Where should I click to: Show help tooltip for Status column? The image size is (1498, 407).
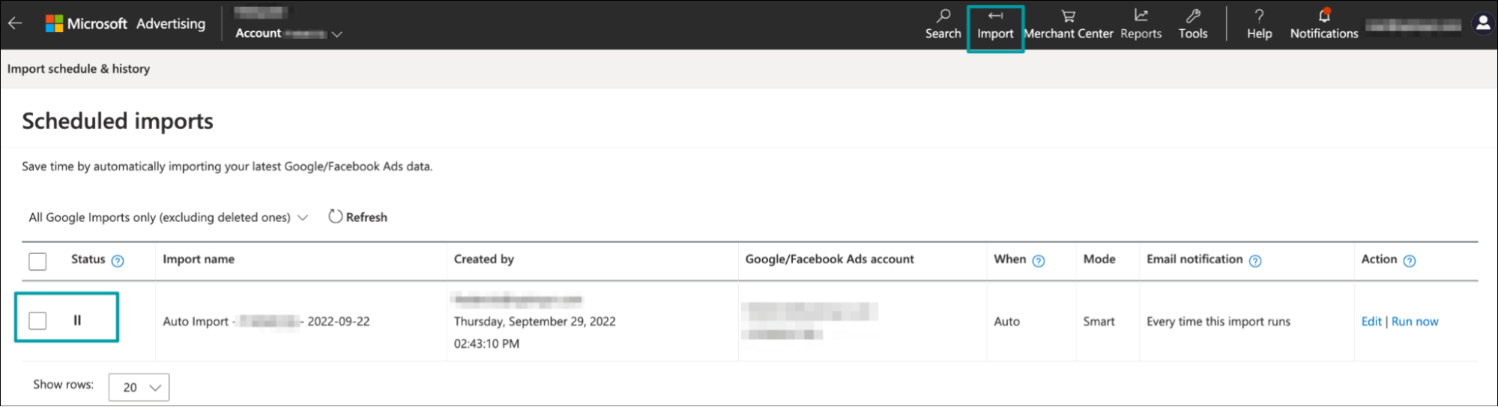tap(118, 261)
